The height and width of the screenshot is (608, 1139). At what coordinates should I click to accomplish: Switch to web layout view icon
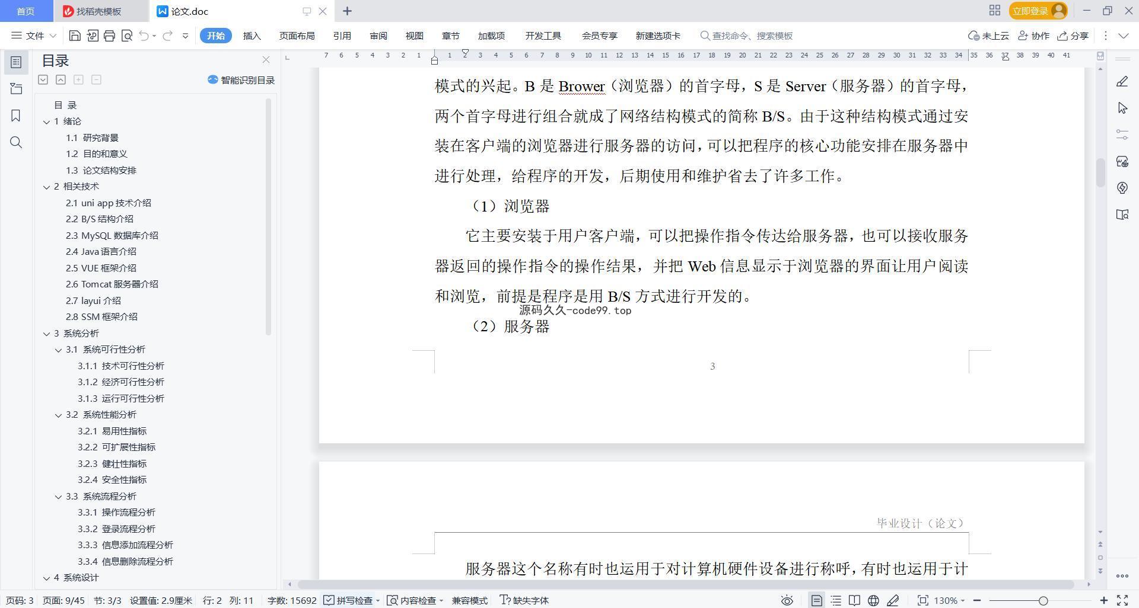coord(873,600)
